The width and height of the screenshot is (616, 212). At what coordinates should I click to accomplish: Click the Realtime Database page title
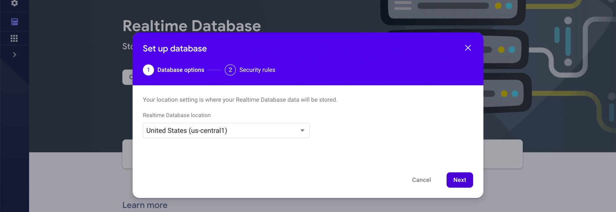(x=192, y=26)
